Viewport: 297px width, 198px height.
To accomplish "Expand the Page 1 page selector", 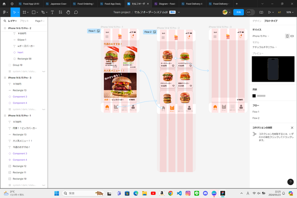I will point(40,20).
